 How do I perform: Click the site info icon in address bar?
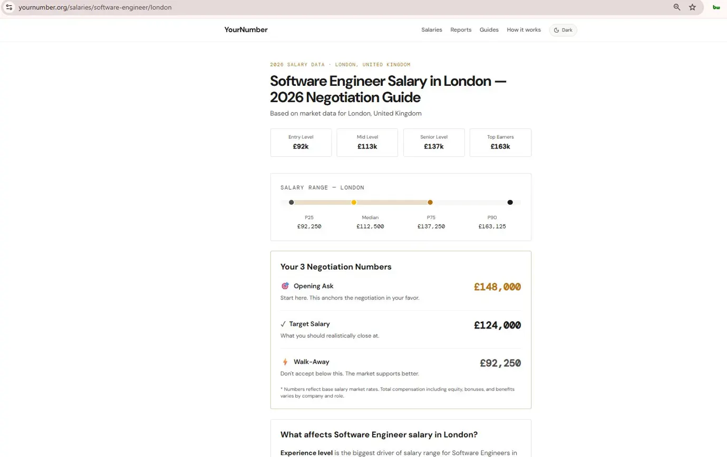pos(9,7)
